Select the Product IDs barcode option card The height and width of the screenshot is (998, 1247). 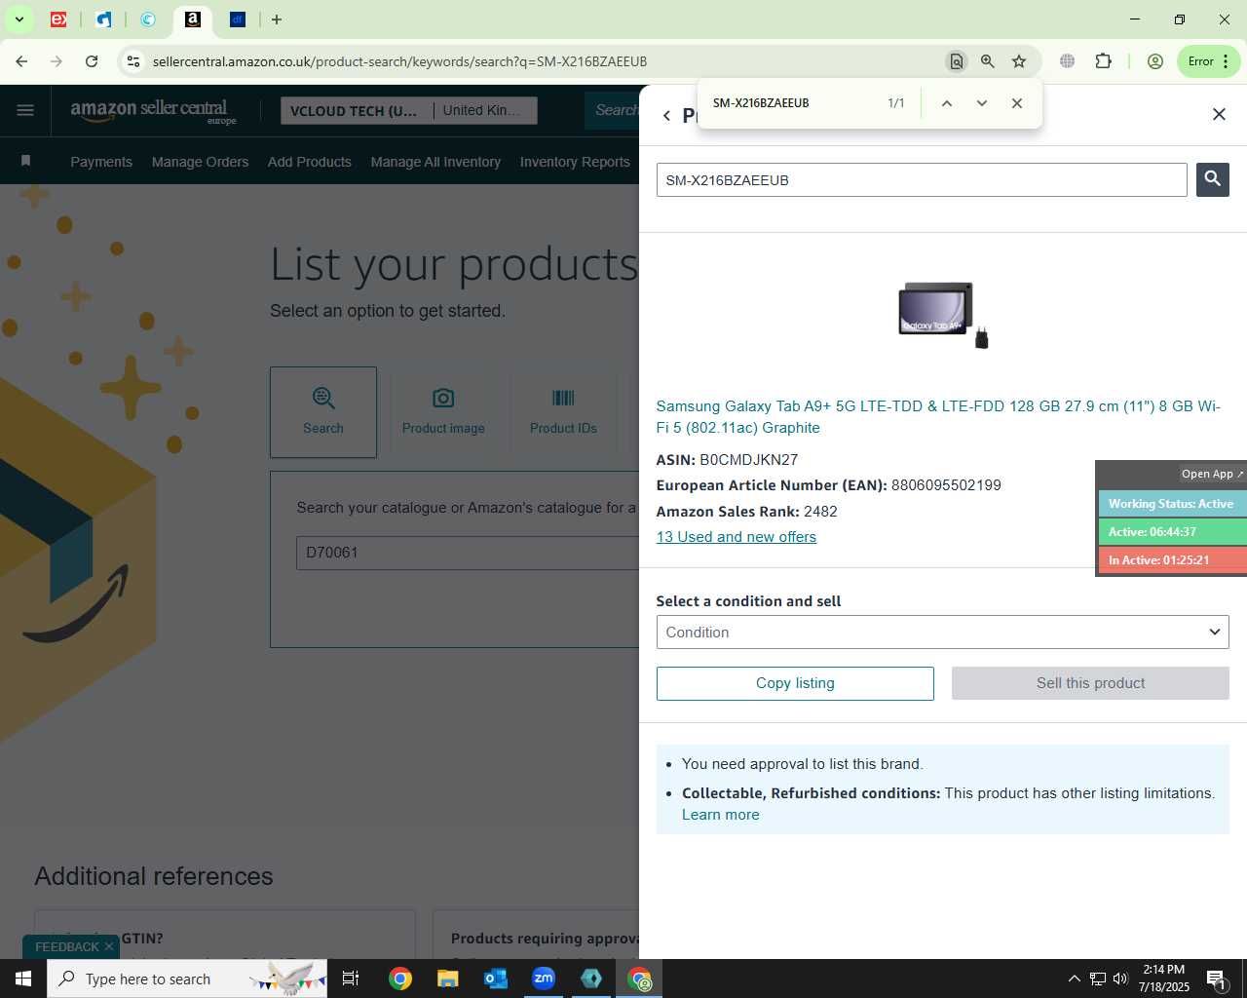(x=563, y=412)
